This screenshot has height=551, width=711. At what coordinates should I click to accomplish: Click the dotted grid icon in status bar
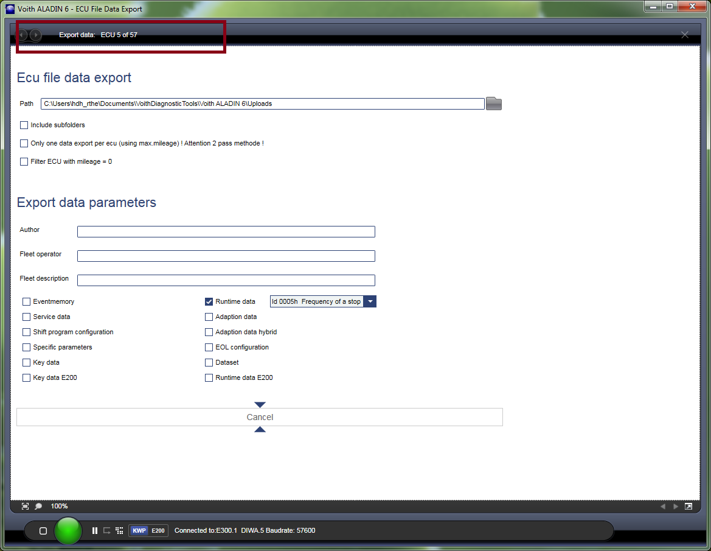tap(119, 530)
